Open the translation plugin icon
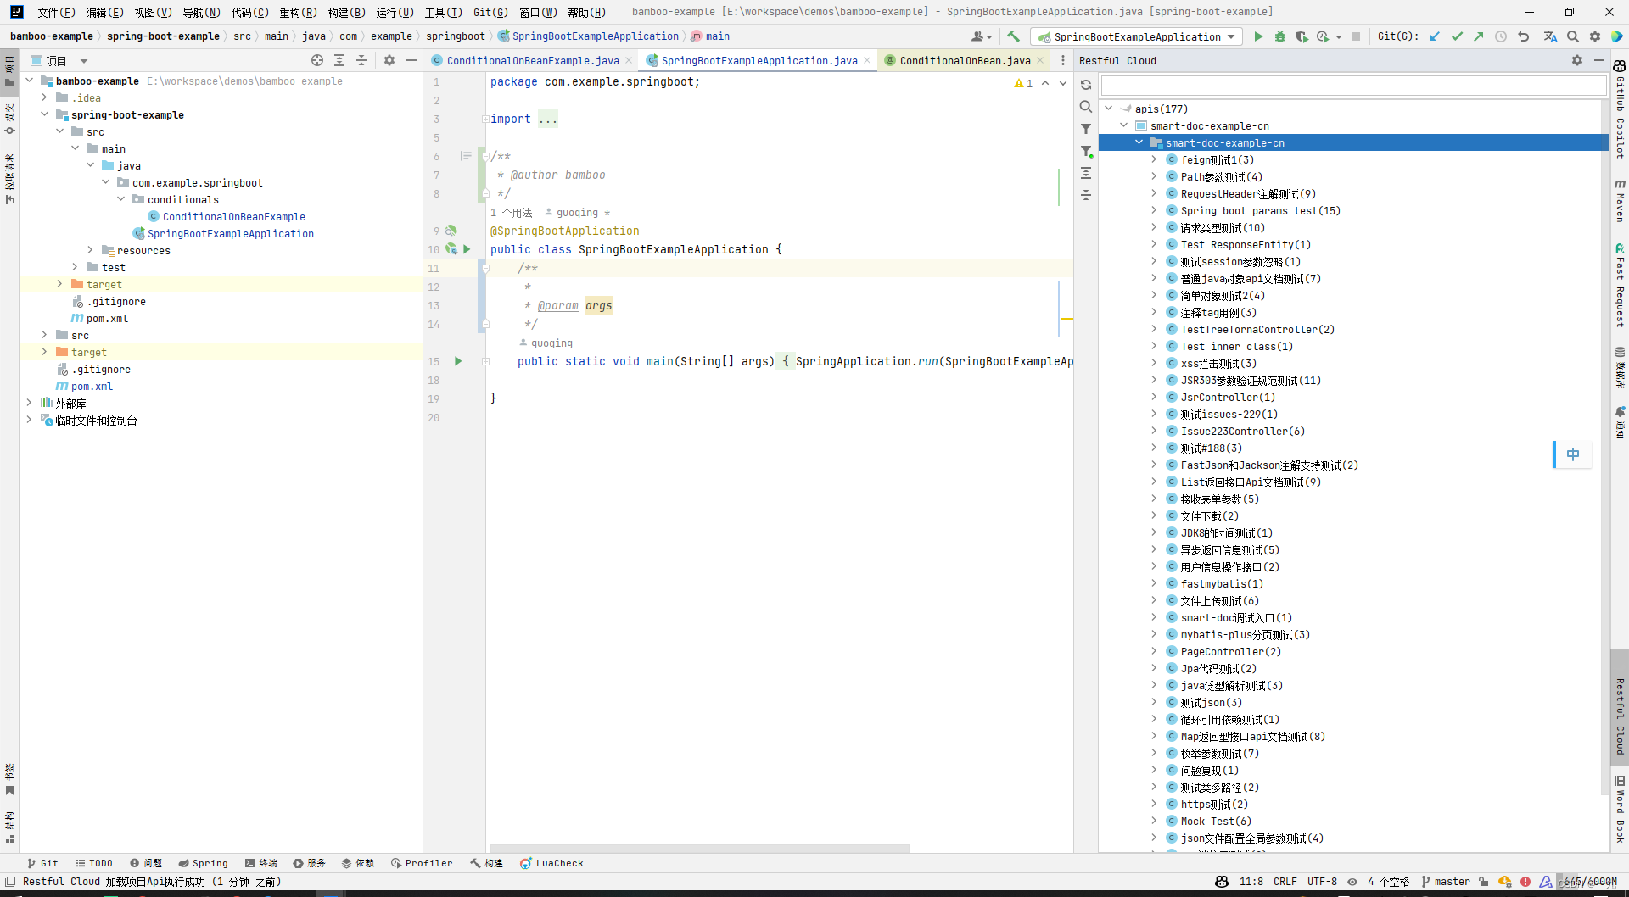Screen dimensions: 1629x897 [1550, 36]
